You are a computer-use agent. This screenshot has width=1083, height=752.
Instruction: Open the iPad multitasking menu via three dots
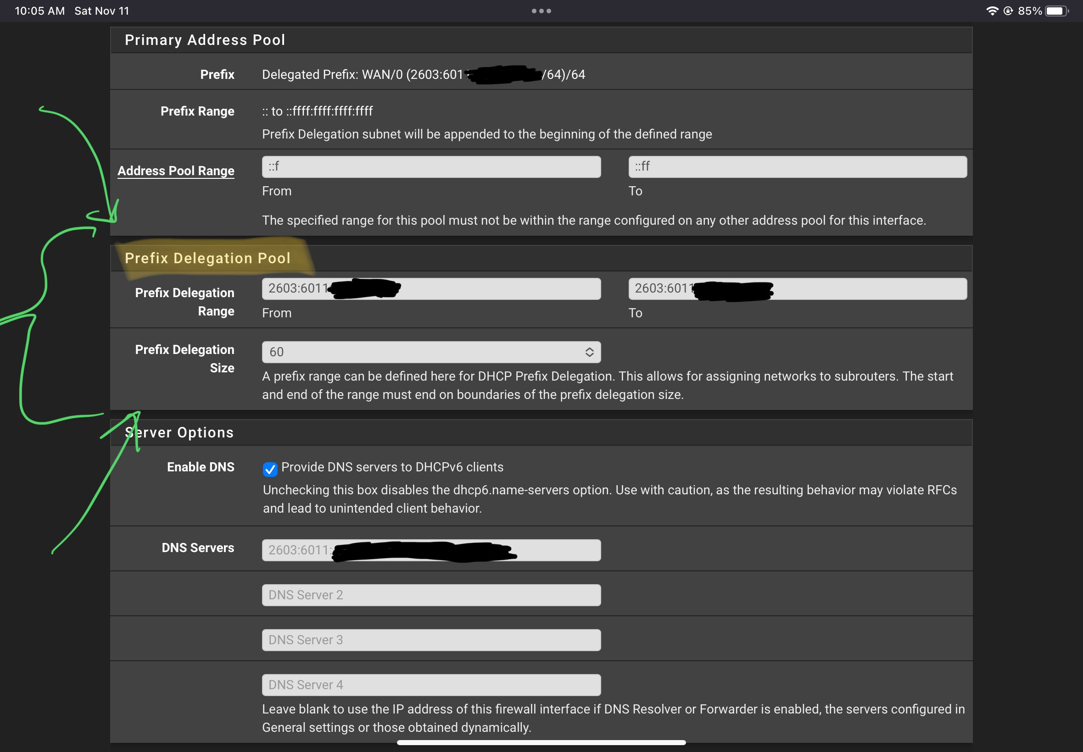[x=541, y=10]
